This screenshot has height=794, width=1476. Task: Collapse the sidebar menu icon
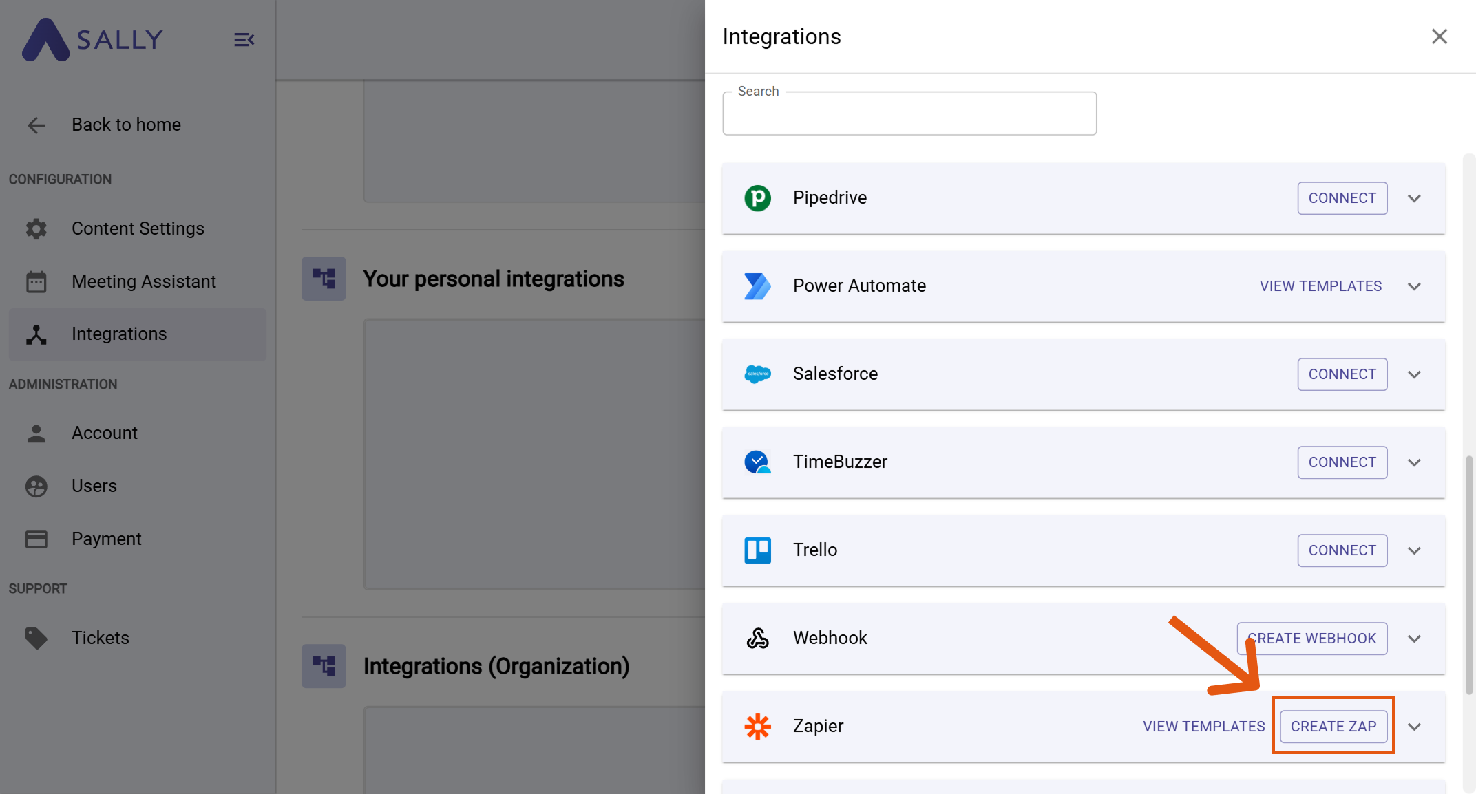click(244, 39)
